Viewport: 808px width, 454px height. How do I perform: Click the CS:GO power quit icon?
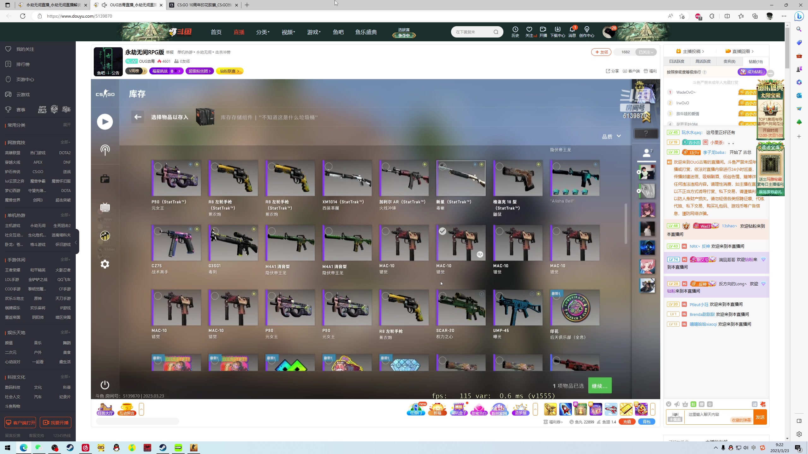tap(105, 385)
